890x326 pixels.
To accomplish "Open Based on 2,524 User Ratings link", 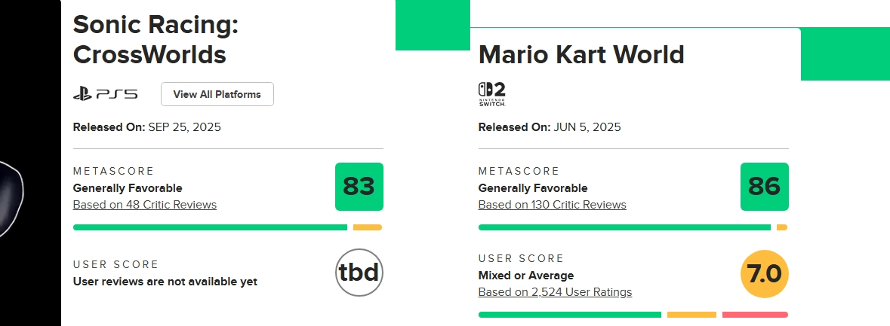I will tap(555, 293).
